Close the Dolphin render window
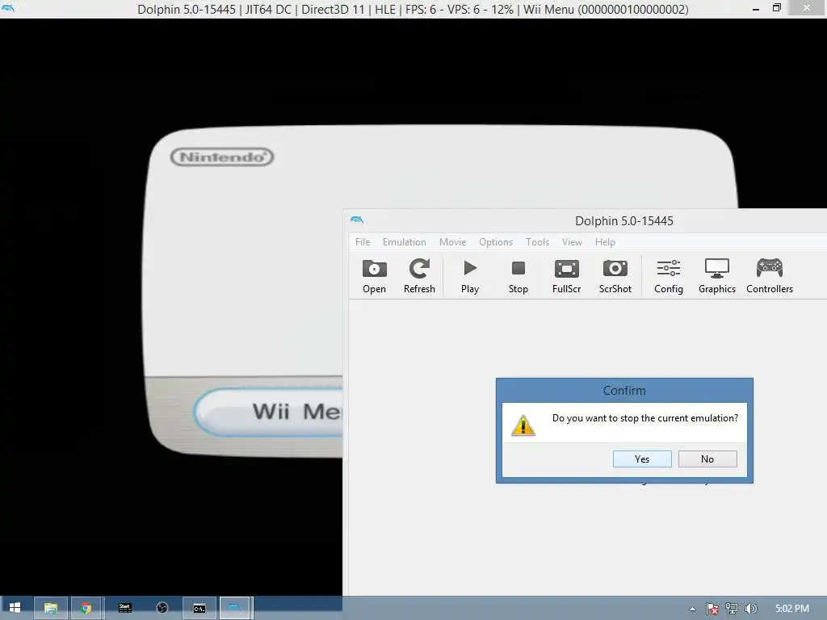Viewport: 827px width, 620px height. click(x=807, y=7)
